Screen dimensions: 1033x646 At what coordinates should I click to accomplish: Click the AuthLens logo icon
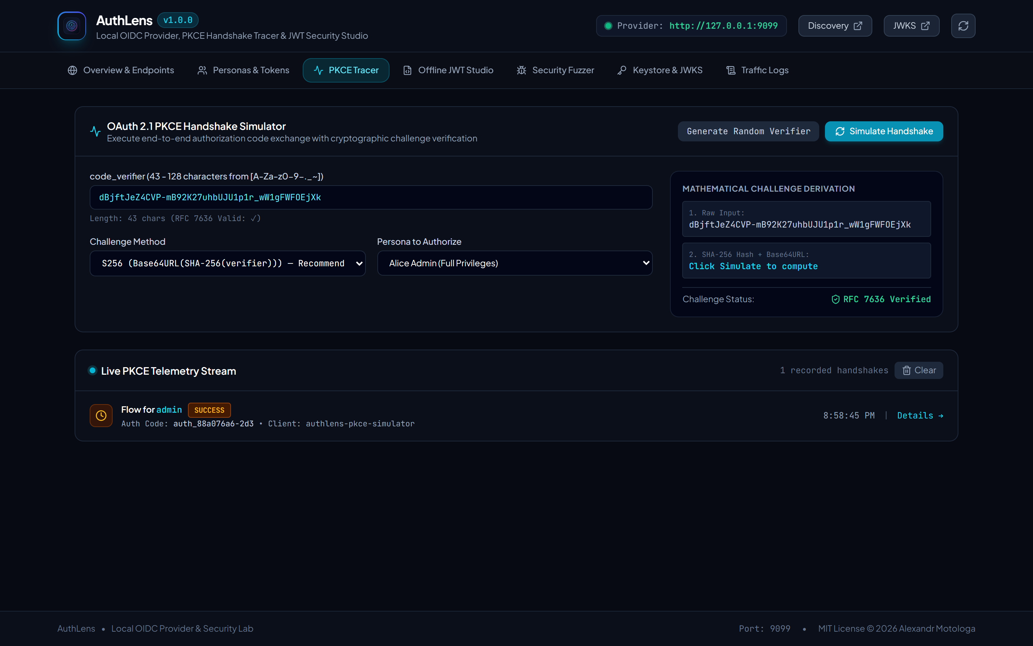(72, 26)
